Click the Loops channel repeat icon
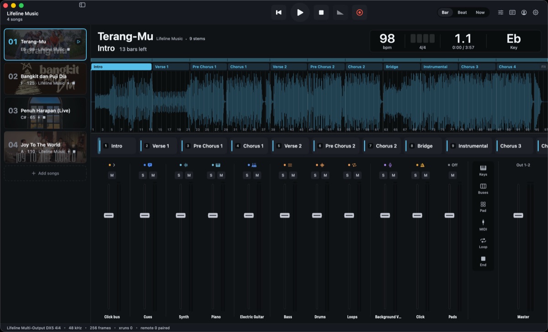This screenshot has height=332, width=548. click(354, 165)
